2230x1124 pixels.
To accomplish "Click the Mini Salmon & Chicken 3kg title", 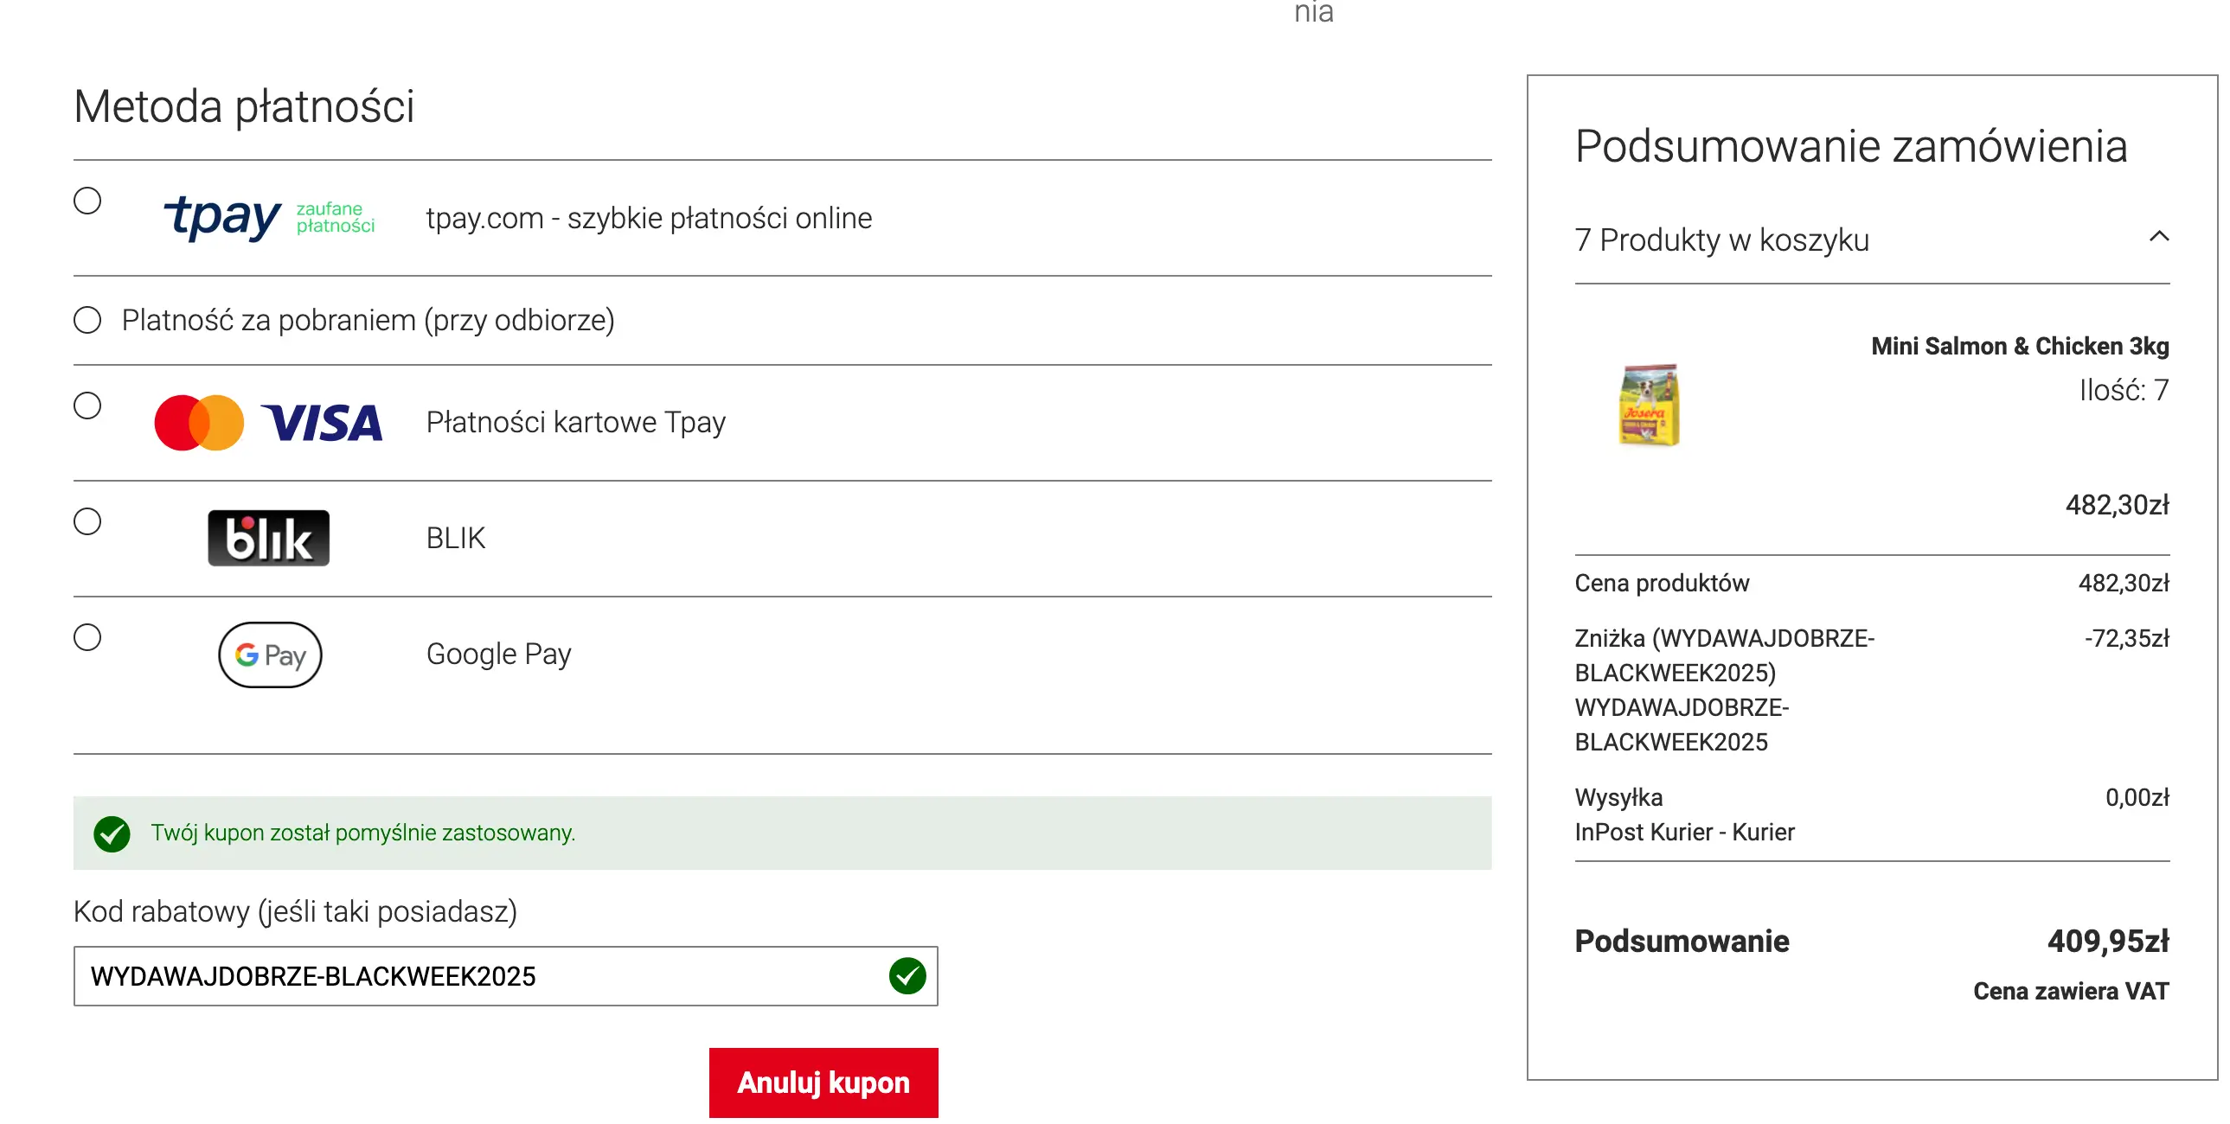I will [x=2019, y=346].
